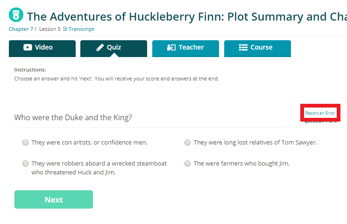Go to the Course tab
This screenshot has width=347, height=224.
[257, 48]
